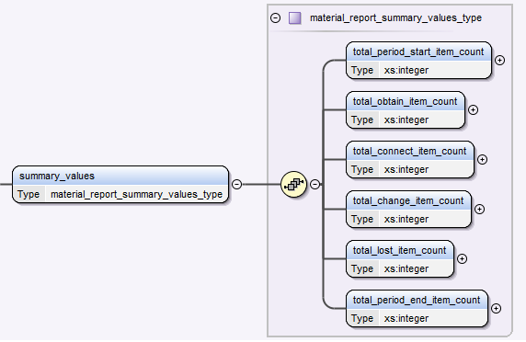Click xs:integer type of total_connect_item_count

(x=406, y=169)
